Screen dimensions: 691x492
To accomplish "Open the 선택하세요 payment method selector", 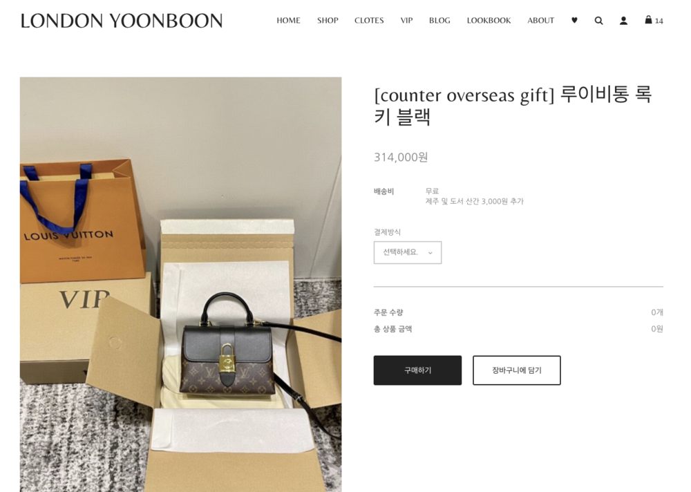I will [408, 253].
